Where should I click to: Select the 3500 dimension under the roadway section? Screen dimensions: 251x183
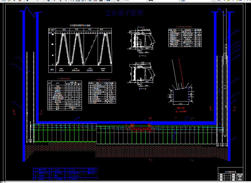click(181, 104)
